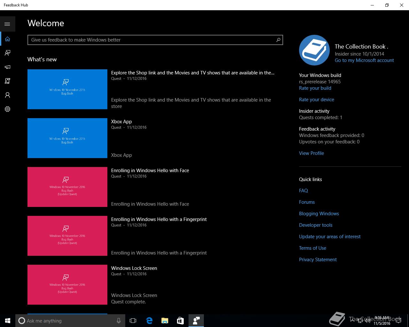Select 'Enrolling in Windows Hello with a Fingerprint' title

pyautogui.click(x=159, y=219)
